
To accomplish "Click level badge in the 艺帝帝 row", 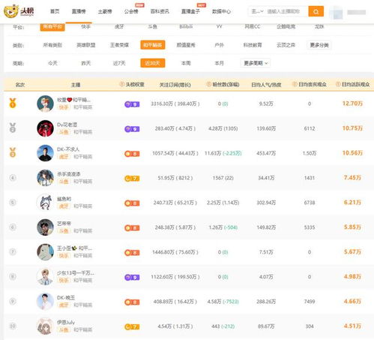I will coord(132,228).
